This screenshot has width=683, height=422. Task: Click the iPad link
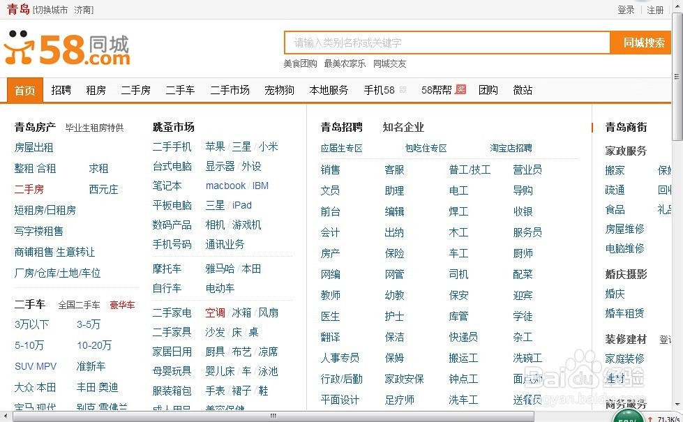click(x=242, y=205)
